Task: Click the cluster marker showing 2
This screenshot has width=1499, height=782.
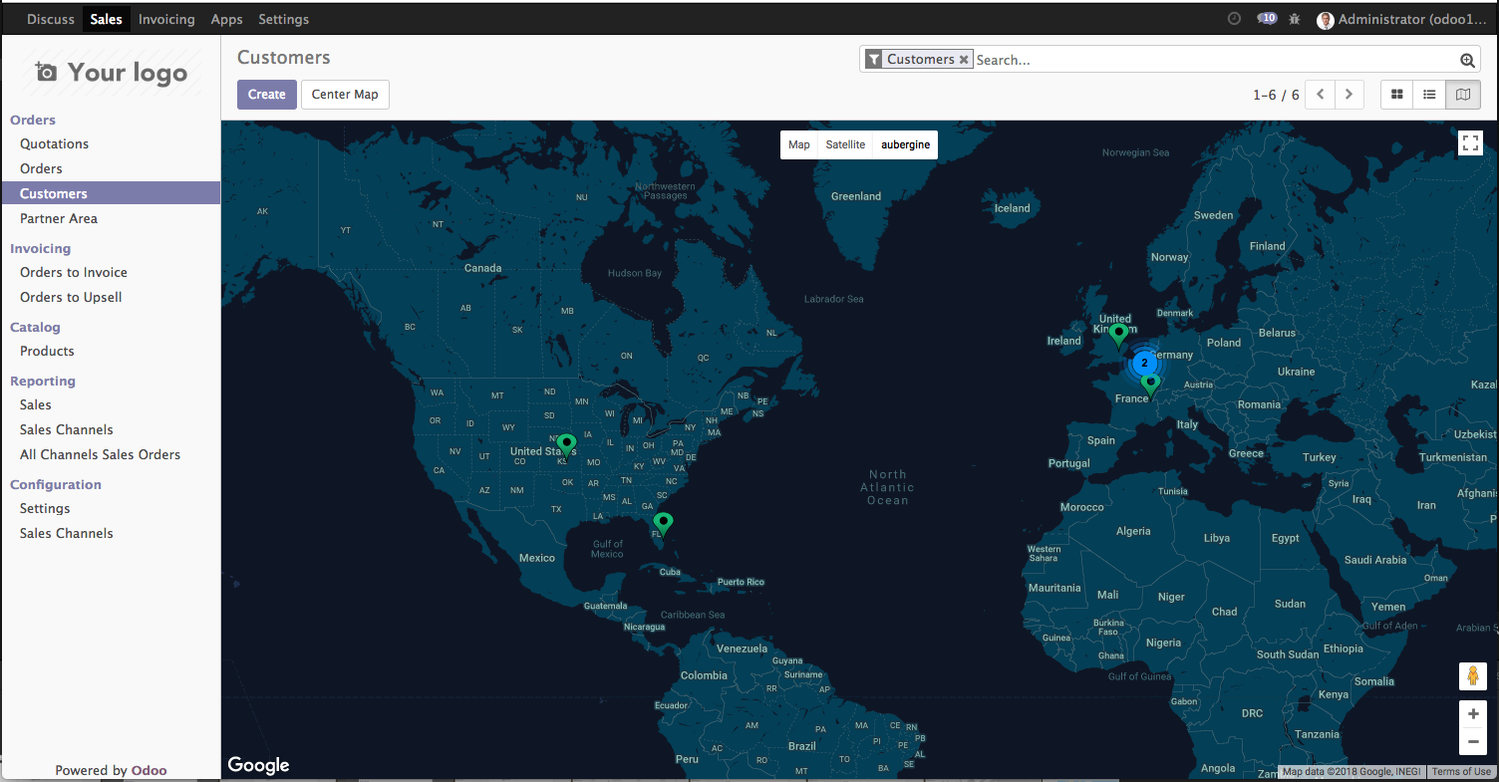Action: pyautogui.click(x=1144, y=363)
